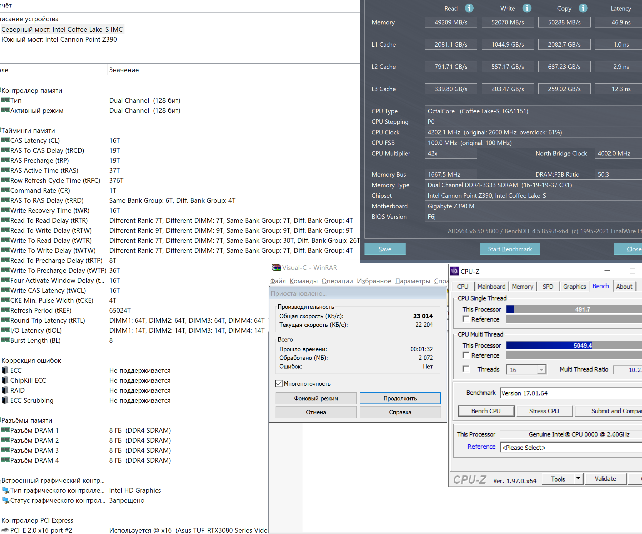Open the Tools dropdown arrow
This screenshot has width=642, height=534.
[x=578, y=479]
